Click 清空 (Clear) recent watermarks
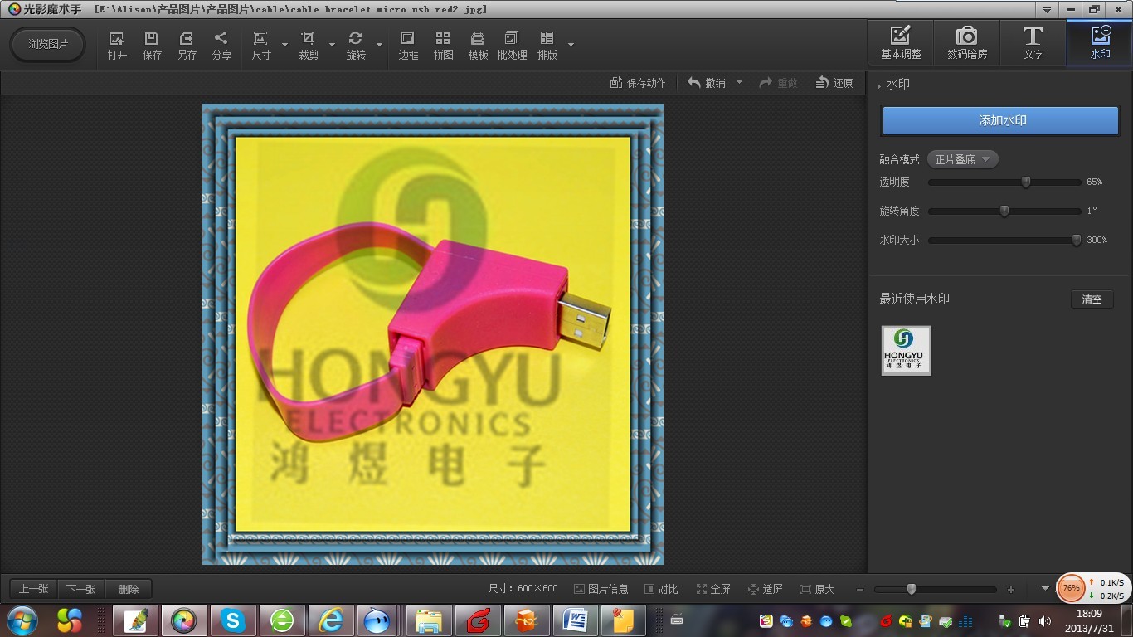This screenshot has width=1133, height=637. [1092, 299]
